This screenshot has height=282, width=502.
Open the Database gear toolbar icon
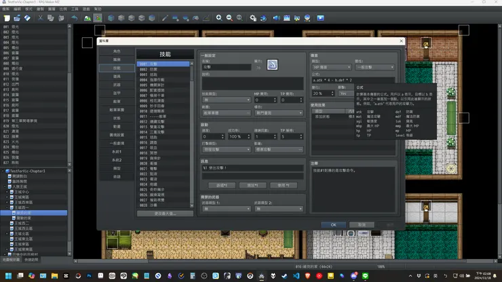pos(253,18)
